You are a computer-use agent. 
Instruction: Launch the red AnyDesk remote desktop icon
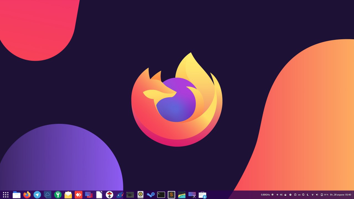coord(79,195)
